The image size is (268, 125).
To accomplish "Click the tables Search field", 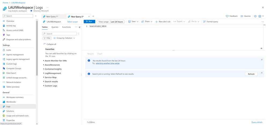I will coord(60,34).
